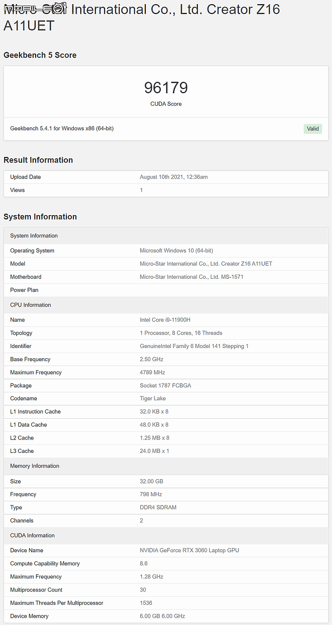
Task: Select the upload date August 10th 2021 value
Action: coord(174,177)
